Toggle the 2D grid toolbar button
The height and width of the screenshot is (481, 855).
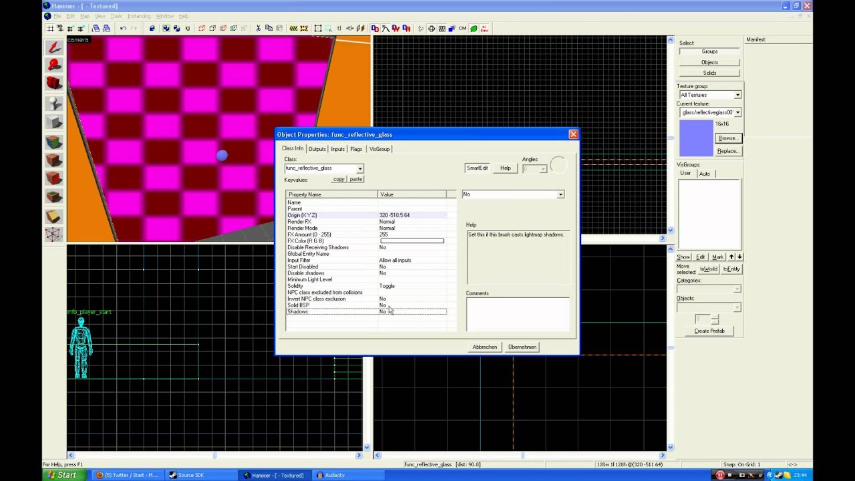coord(50,28)
